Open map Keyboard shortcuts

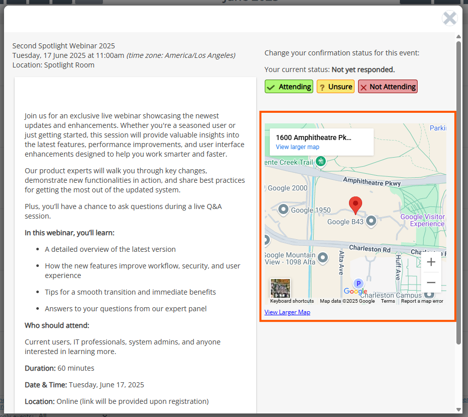pos(292,301)
